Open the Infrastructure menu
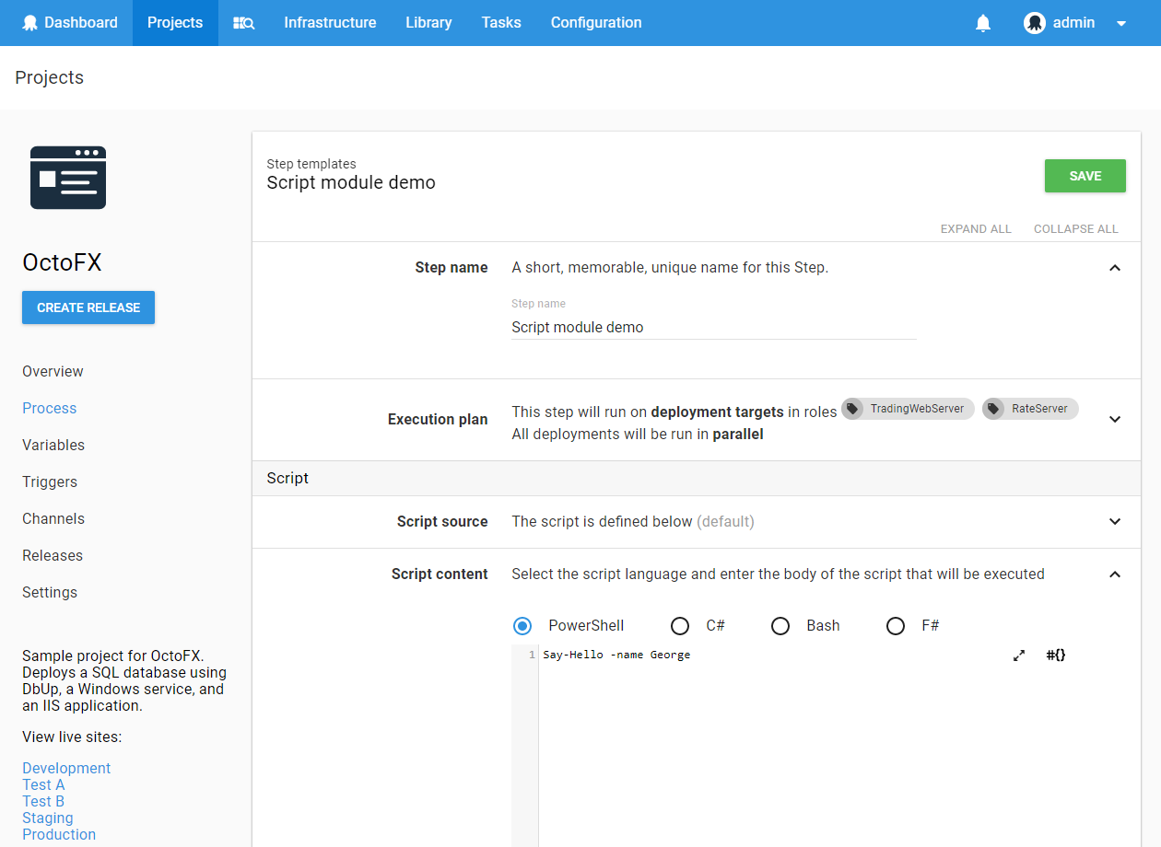The width and height of the screenshot is (1161, 847). 330,23
